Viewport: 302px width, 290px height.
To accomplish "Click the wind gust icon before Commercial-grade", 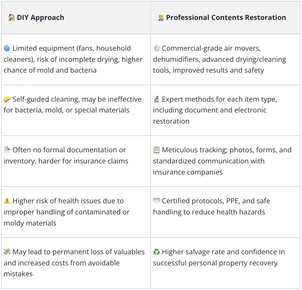I will [x=156, y=48].
